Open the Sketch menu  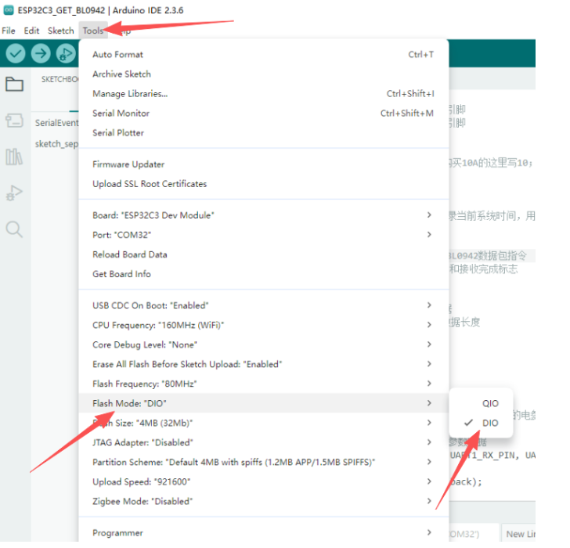(x=61, y=31)
